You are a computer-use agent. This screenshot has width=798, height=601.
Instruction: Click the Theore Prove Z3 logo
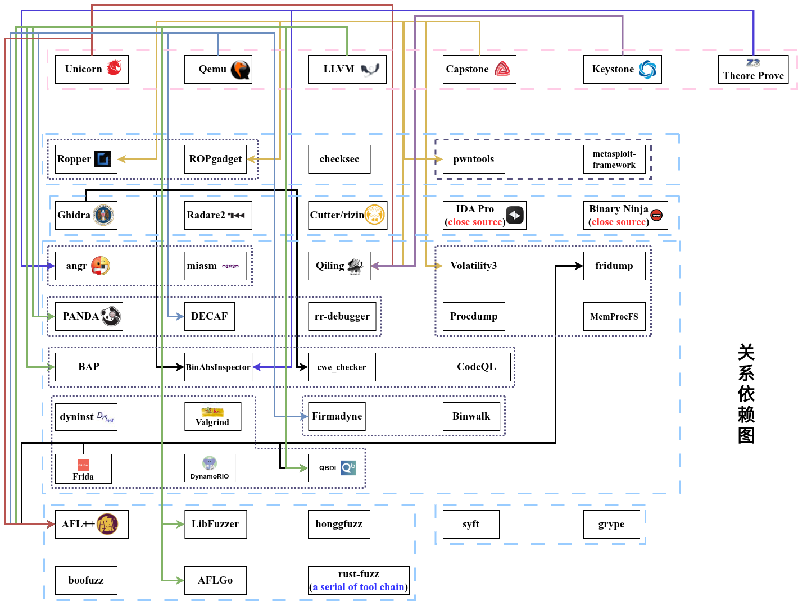click(x=752, y=63)
